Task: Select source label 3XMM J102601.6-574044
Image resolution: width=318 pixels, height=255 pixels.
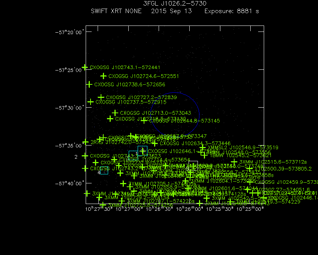Action: tap(226, 189)
